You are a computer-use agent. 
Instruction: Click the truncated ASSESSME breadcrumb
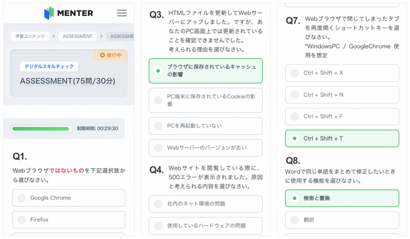[x=121, y=36]
